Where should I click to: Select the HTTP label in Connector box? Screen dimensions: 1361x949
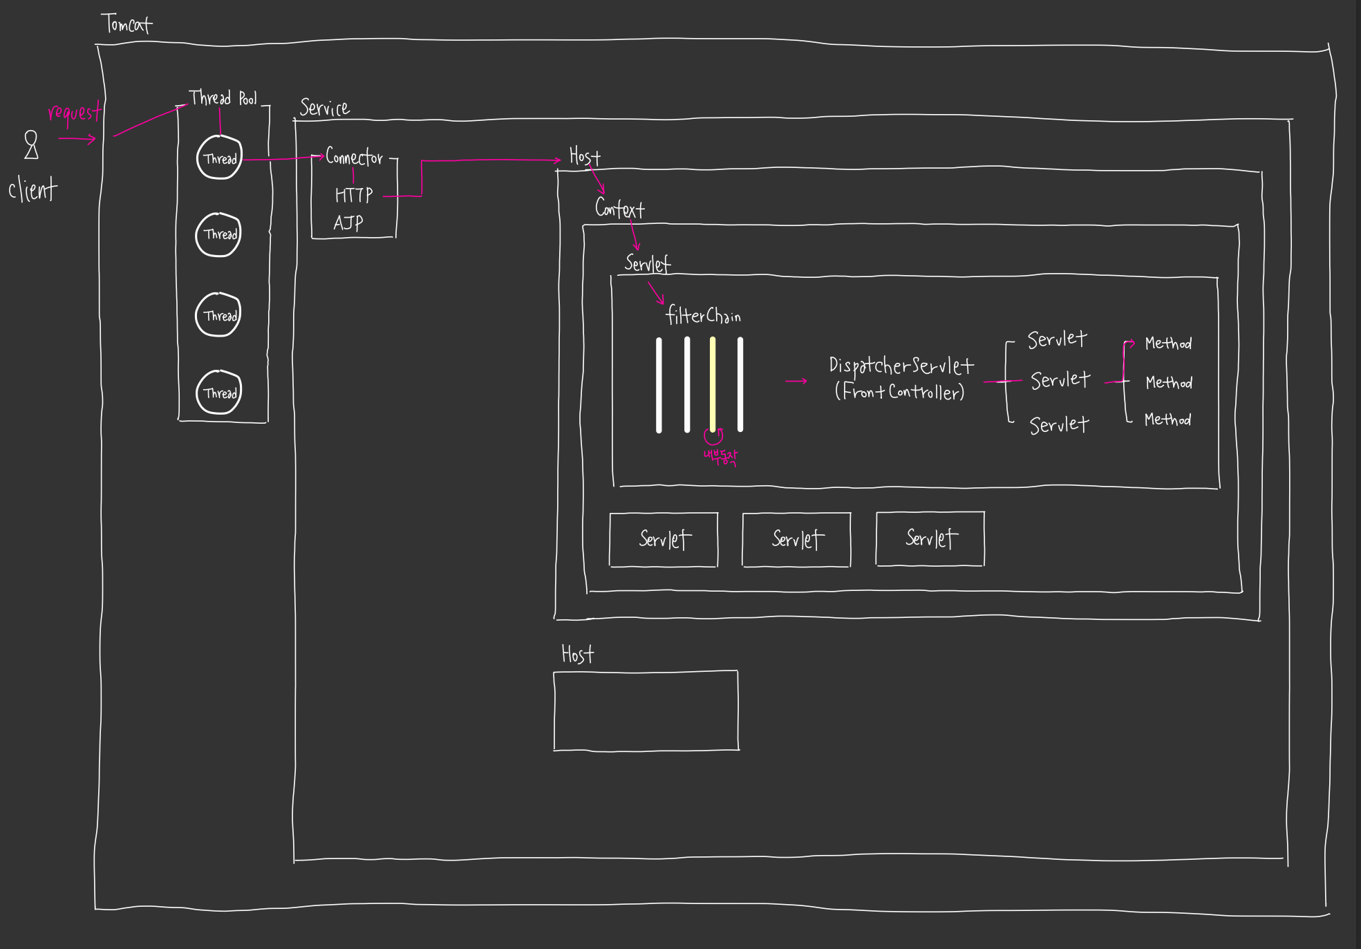pos(354,196)
